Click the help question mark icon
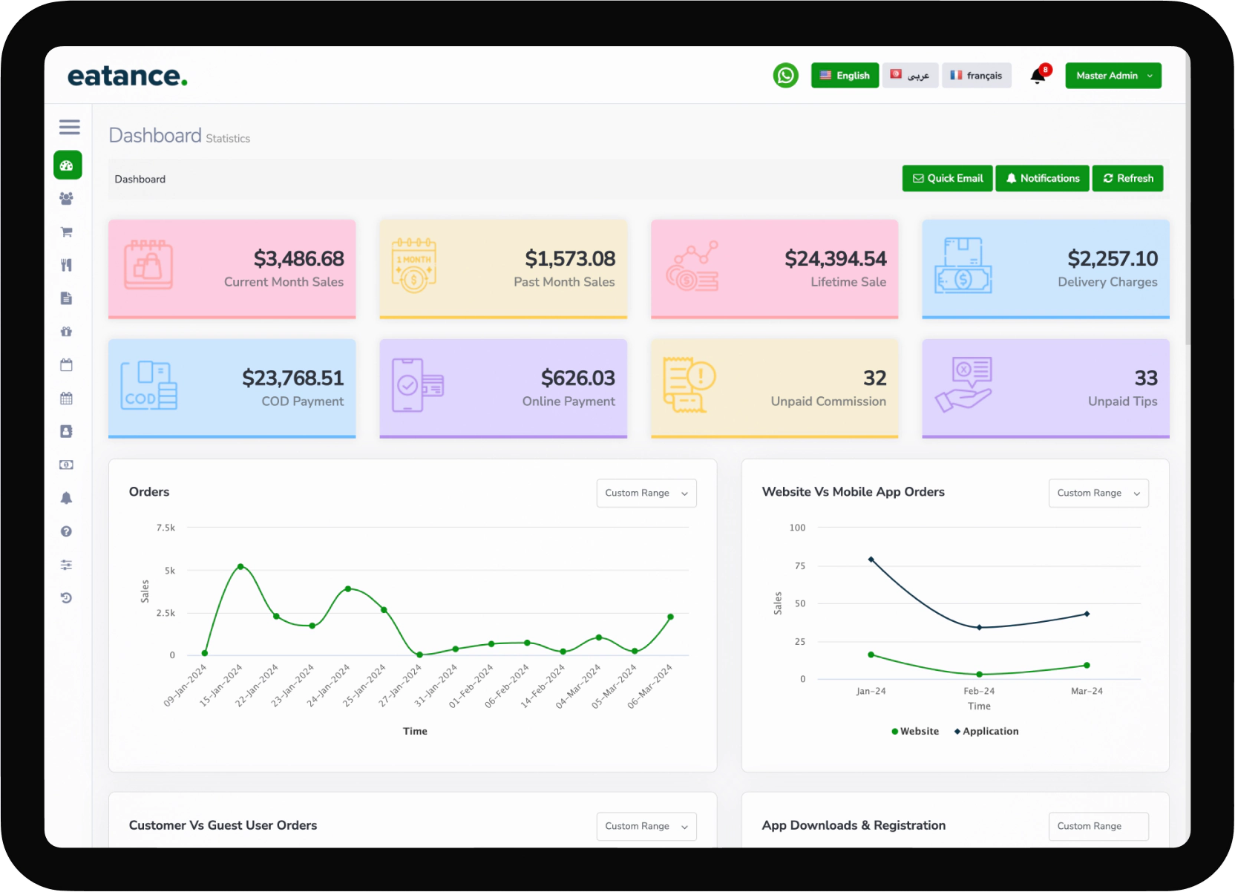1235x892 pixels. (67, 531)
